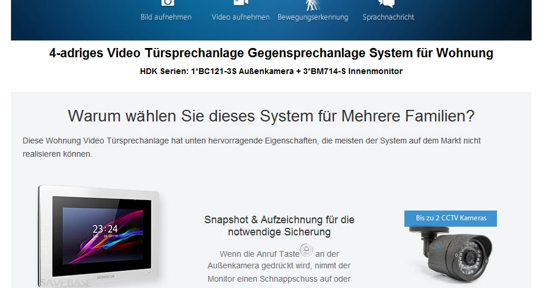The height and width of the screenshot is (288, 549).
Task: Select the "Video aufnehmen" label
Action: pyautogui.click(x=241, y=17)
